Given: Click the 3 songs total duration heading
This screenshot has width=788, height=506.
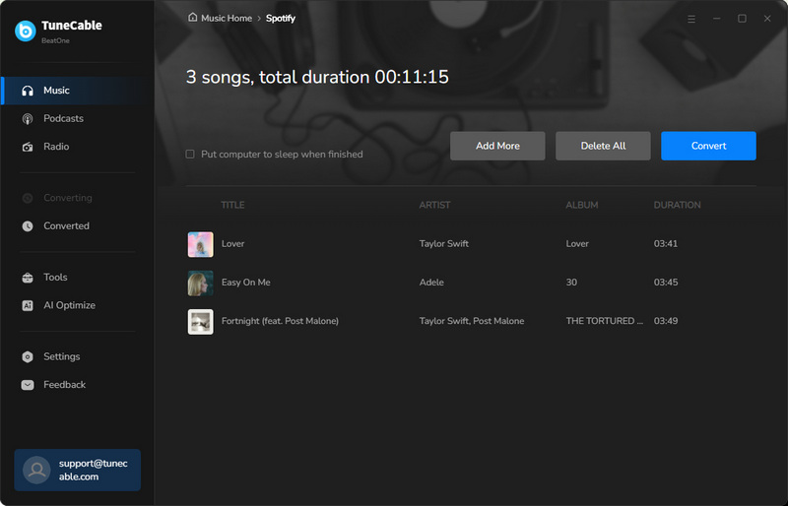Looking at the screenshot, I should [317, 78].
